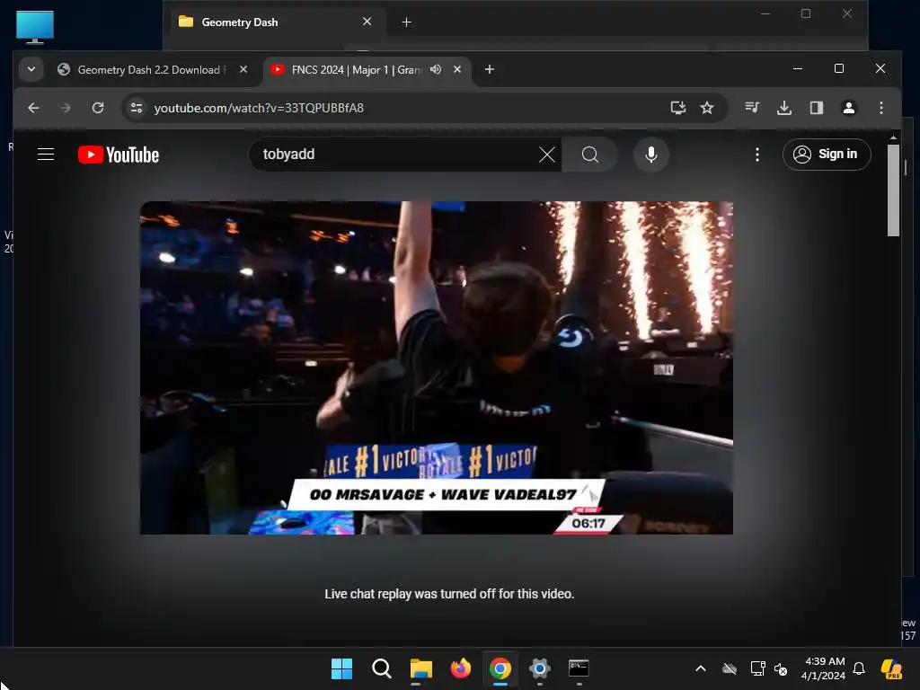Close the Geometry Dash 2.2 Download tab

click(243, 69)
